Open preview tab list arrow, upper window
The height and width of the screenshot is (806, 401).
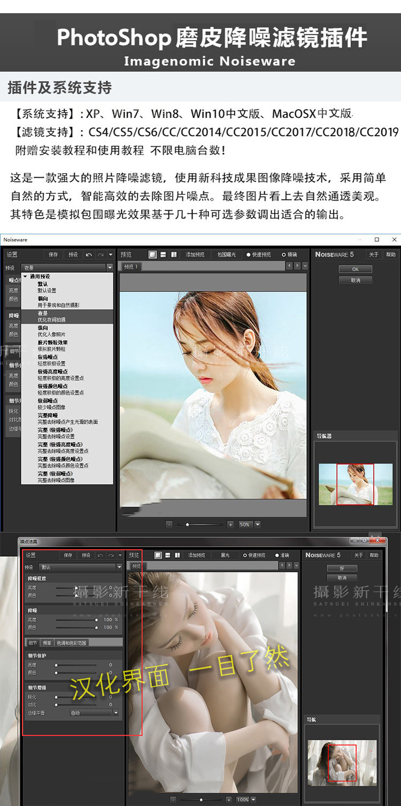[x=305, y=266]
